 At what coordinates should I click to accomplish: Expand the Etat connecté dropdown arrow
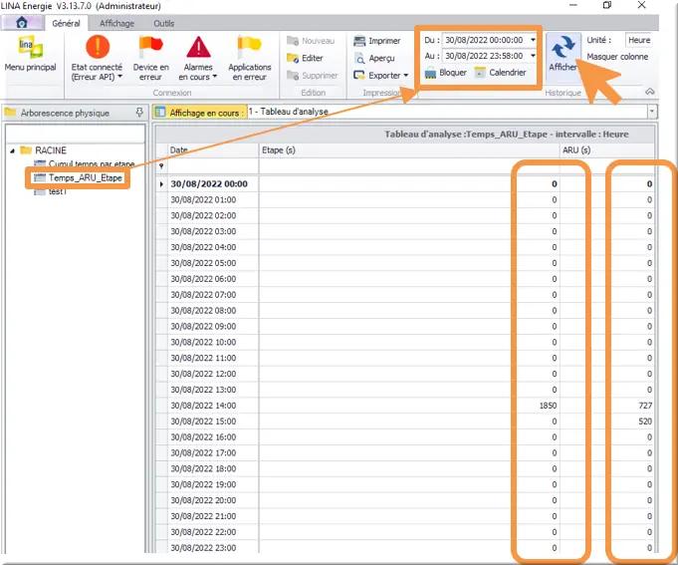(119, 77)
